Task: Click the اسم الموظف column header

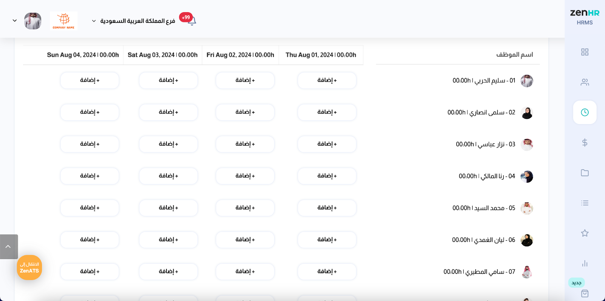Action: click(515, 55)
